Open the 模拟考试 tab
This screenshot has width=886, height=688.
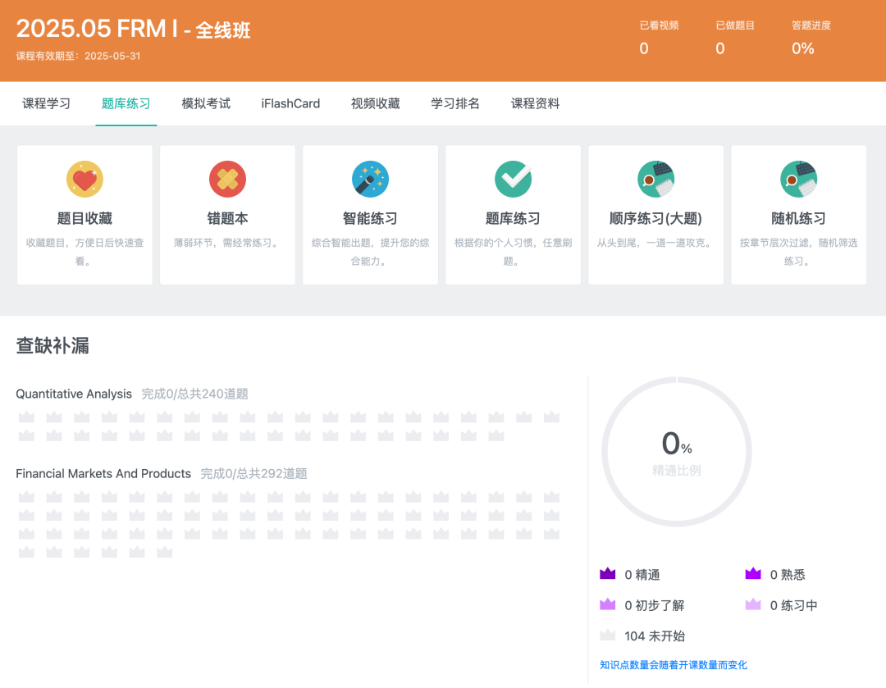(x=206, y=103)
